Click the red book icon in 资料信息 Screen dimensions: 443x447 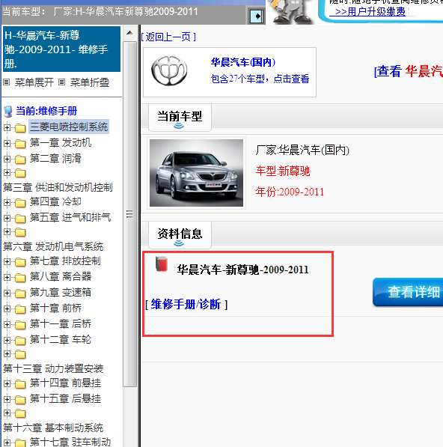(x=162, y=264)
